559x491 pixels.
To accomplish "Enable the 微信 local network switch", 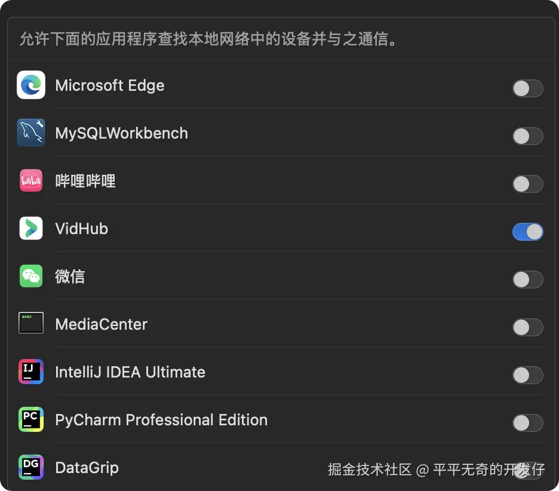I will 527,280.
